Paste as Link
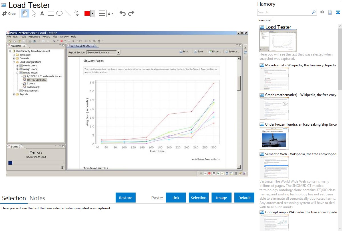342x231 pixels. (x=176, y=198)
